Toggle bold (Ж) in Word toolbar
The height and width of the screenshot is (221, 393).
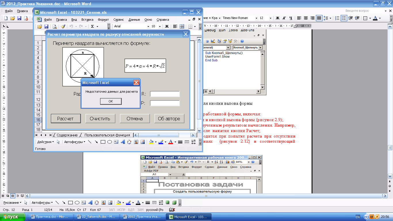tap(278, 18)
